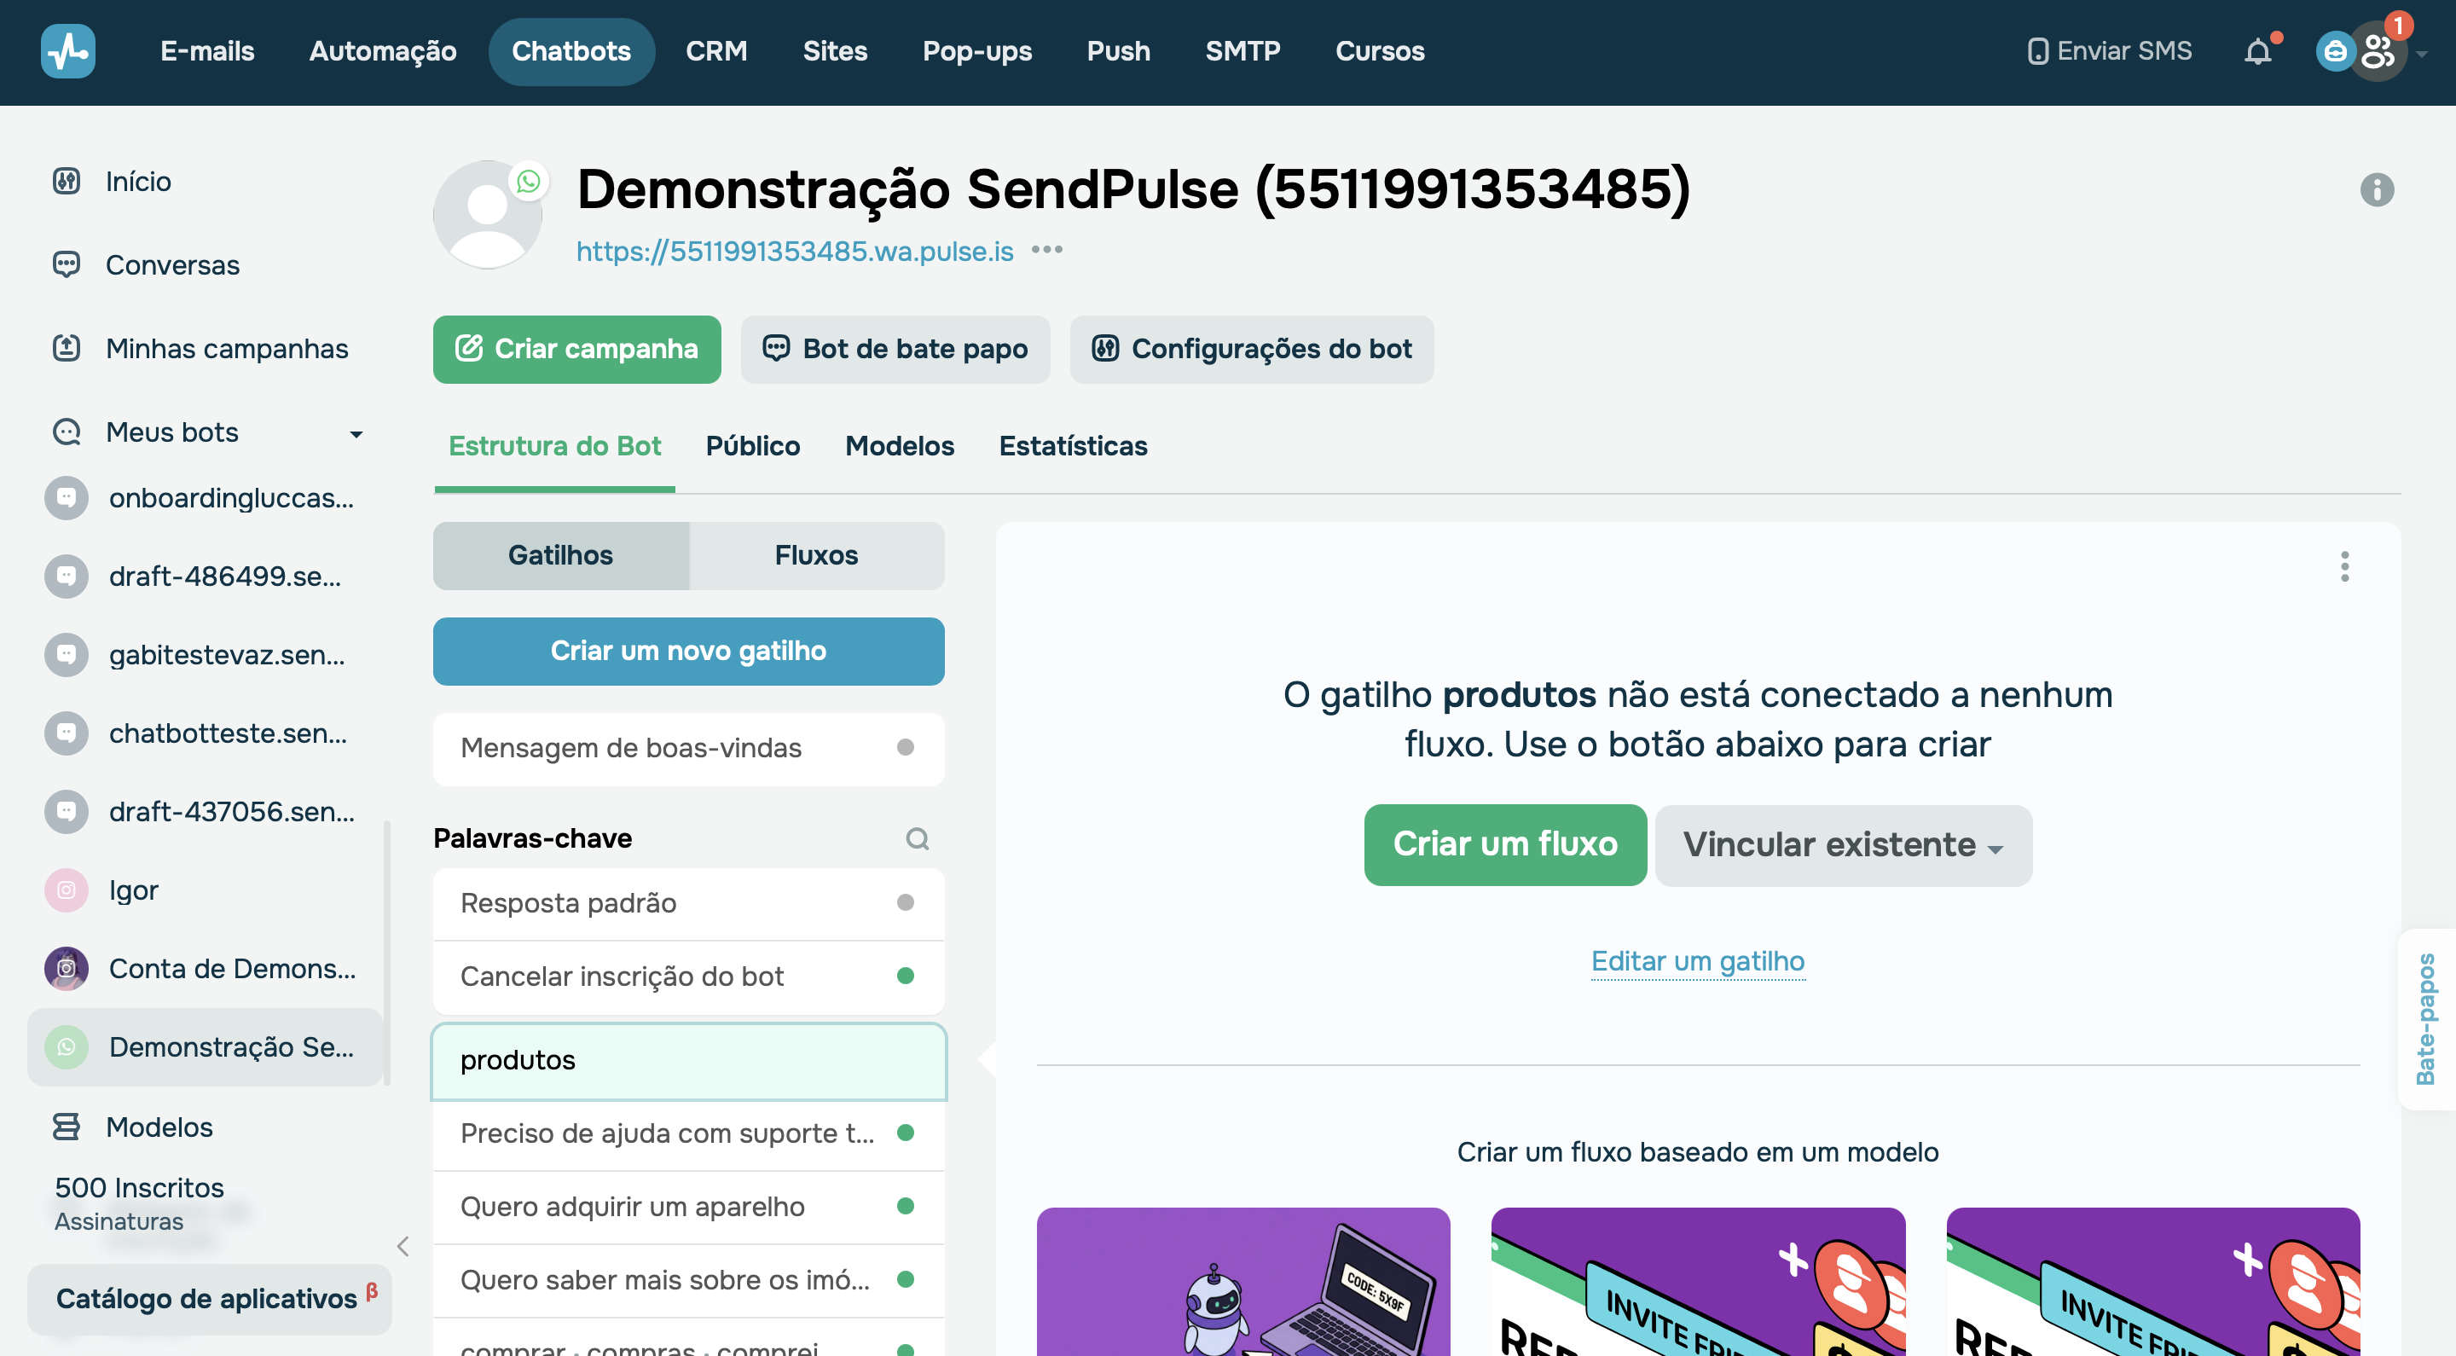Open the Bate-papos side tab

pyautogui.click(x=2426, y=1019)
